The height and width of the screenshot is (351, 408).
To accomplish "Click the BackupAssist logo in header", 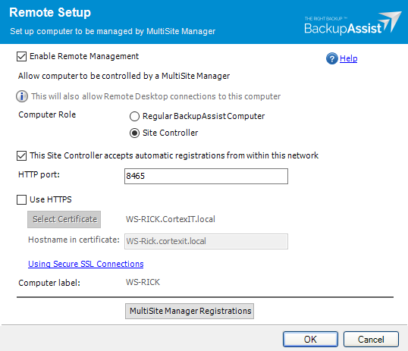I will (353, 24).
